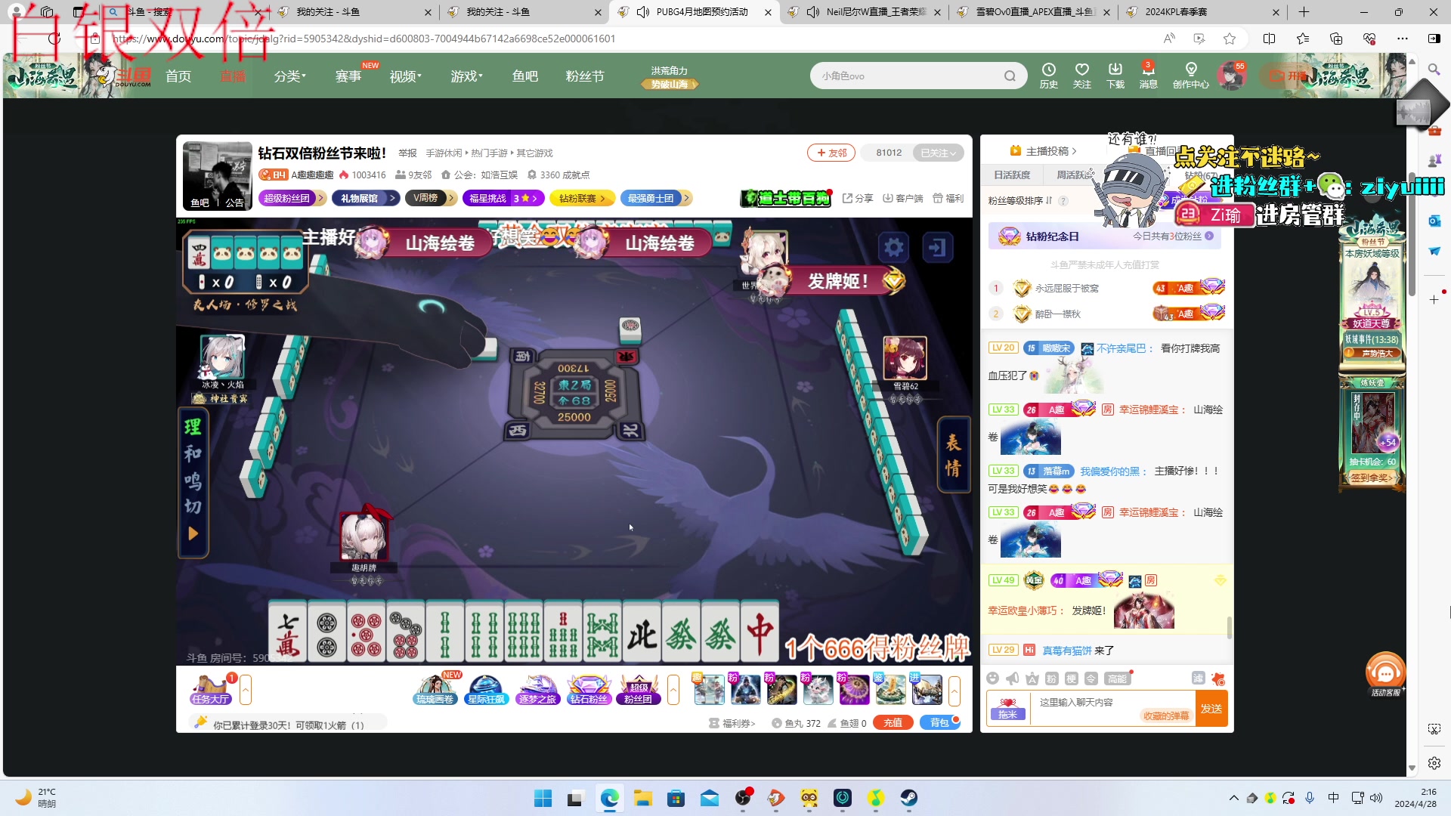
Task: Show hidden icons in the system tray
Action: [x=1234, y=798]
